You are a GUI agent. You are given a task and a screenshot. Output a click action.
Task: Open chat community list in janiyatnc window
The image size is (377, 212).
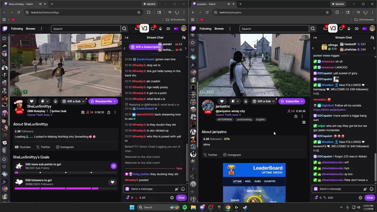(372, 37)
